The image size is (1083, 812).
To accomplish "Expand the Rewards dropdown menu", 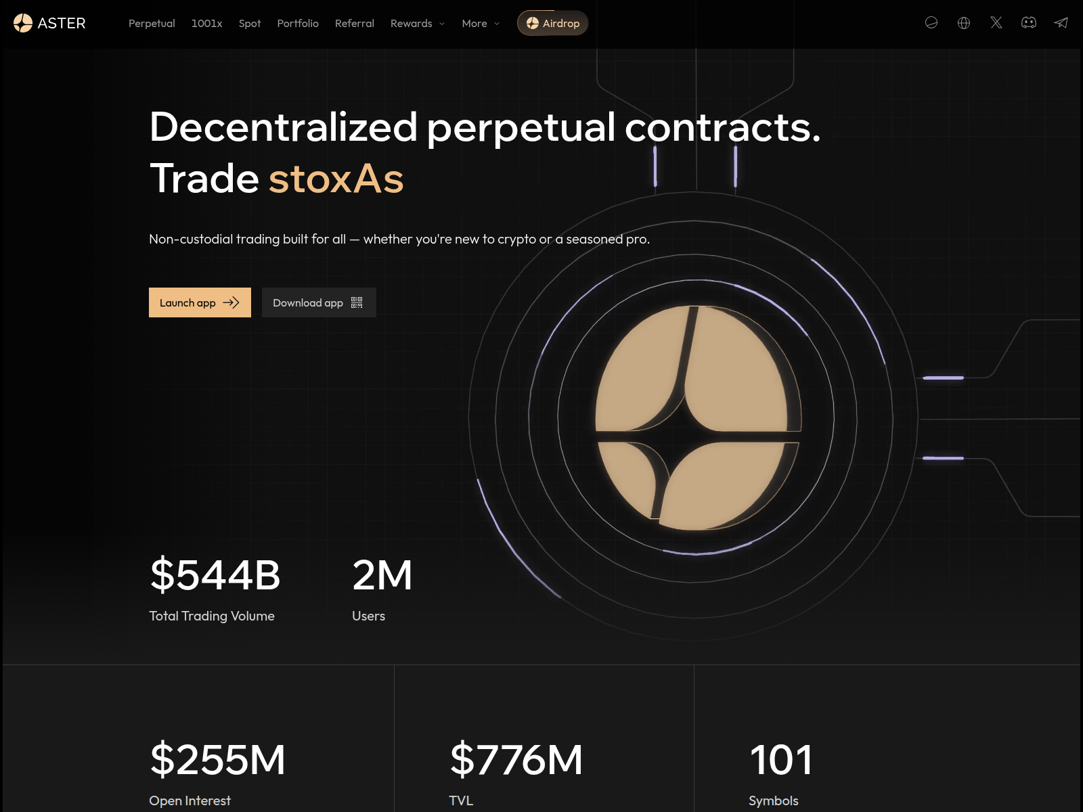I will (x=417, y=24).
